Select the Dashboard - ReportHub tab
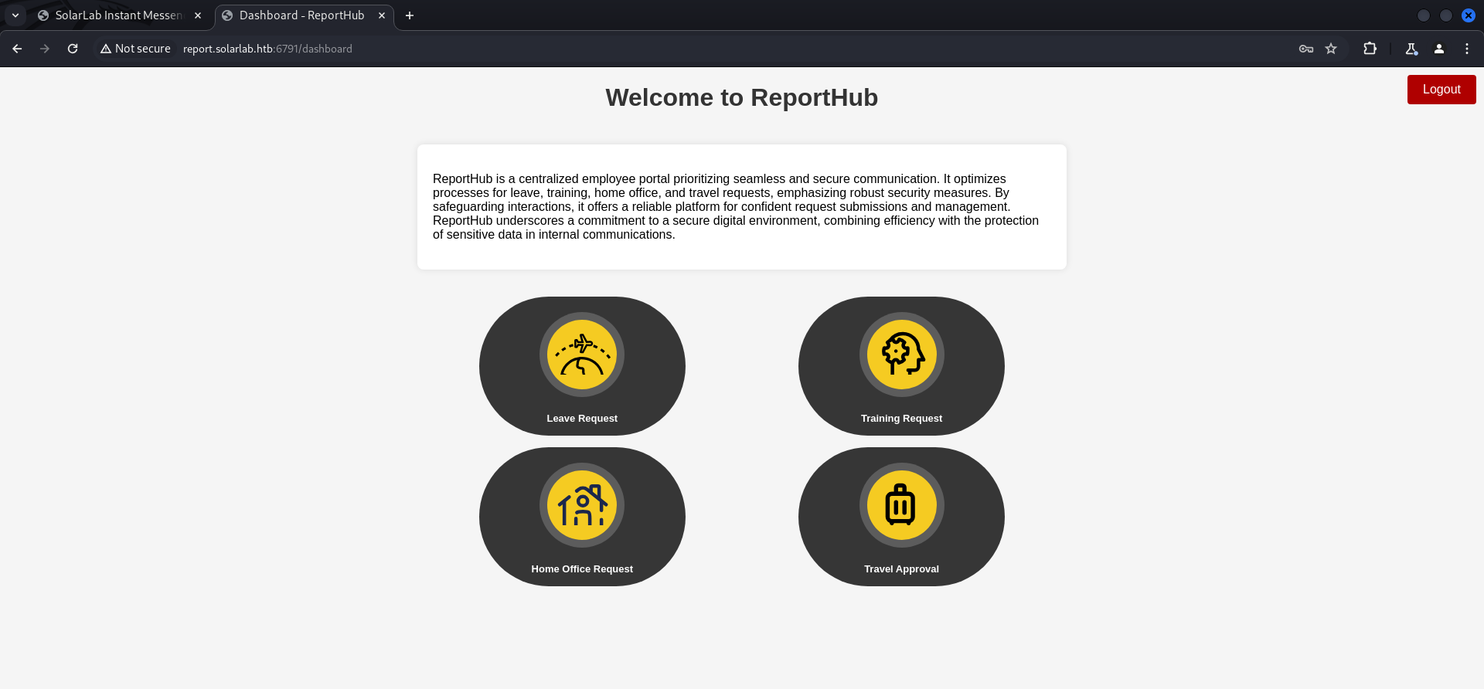The width and height of the screenshot is (1484, 689). pos(301,15)
